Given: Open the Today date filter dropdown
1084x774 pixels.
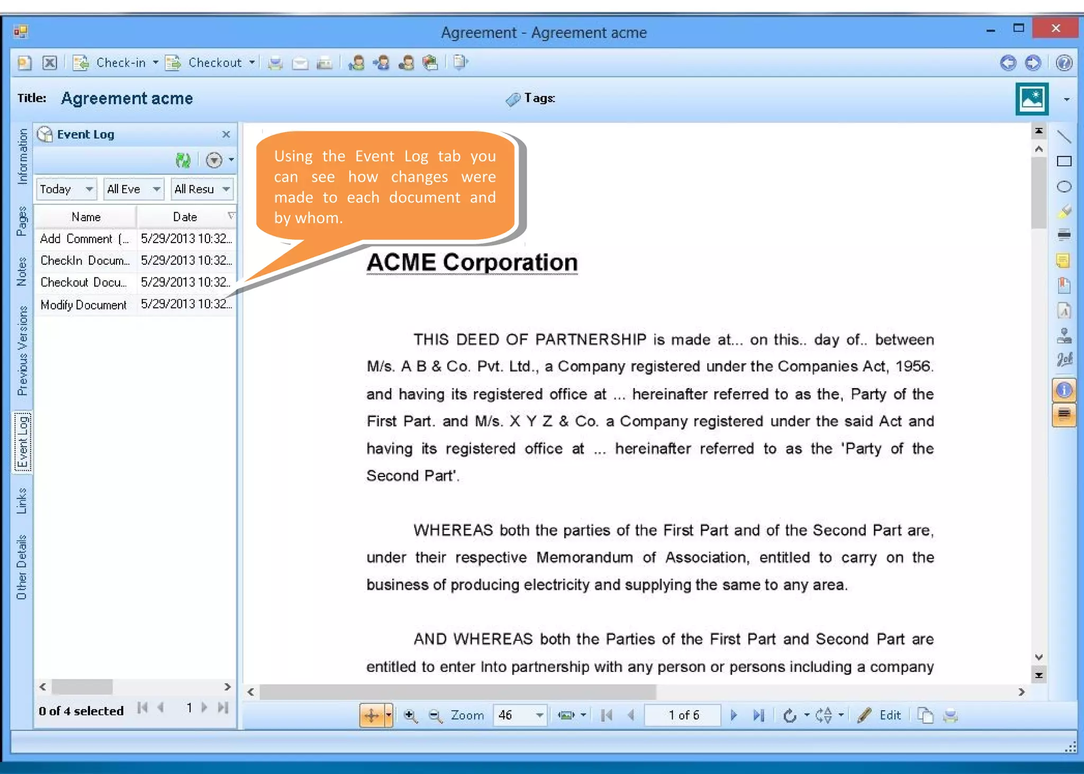Looking at the screenshot, I should point(66,189).
